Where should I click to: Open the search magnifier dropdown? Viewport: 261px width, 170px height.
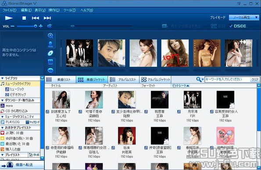coord(200,79)
